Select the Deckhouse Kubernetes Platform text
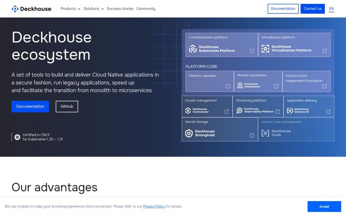The width and height of the screenshot is (346, 216). [217, 48]
